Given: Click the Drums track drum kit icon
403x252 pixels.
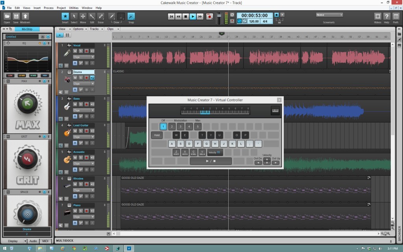Looking at the screenshot, I should coord(67,80).
